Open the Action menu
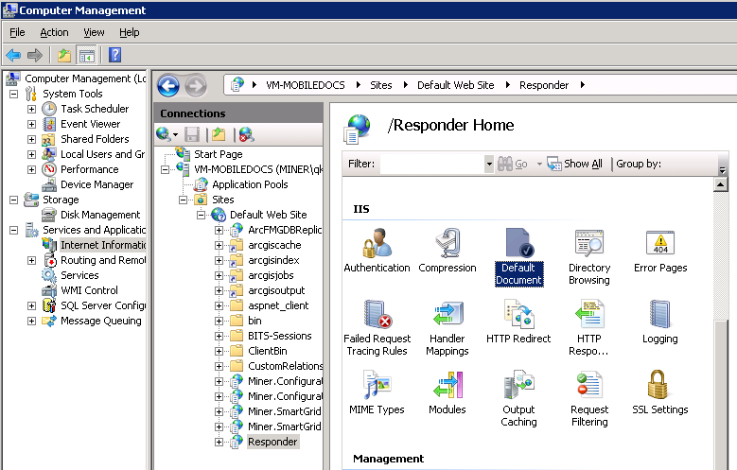 (54, 32)
